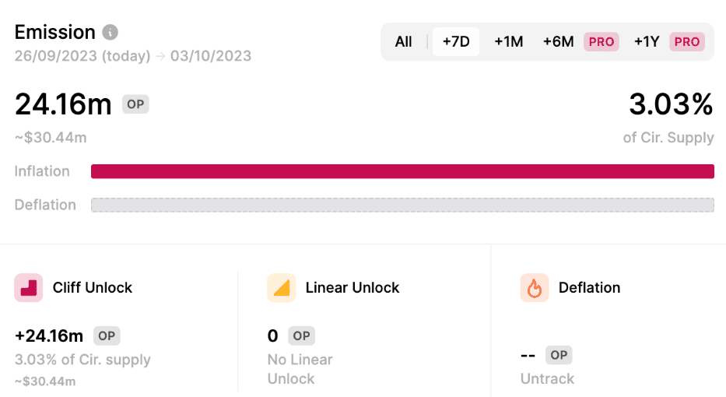This screenshot has width=726, height=397.
Task: Select the +6M PRO range option
Action: pyautogui.click(x=580, y=42)
